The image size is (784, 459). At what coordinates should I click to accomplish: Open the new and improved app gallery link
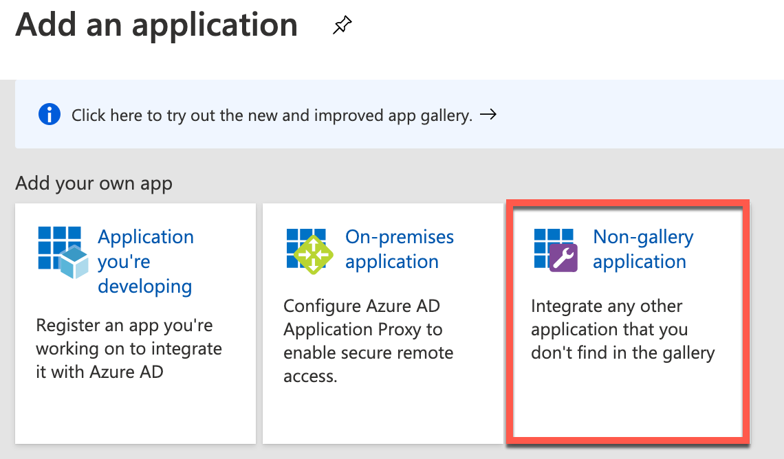point(272,115)
